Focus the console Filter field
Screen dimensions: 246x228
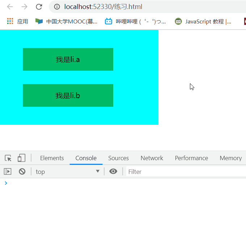point(186,171)
